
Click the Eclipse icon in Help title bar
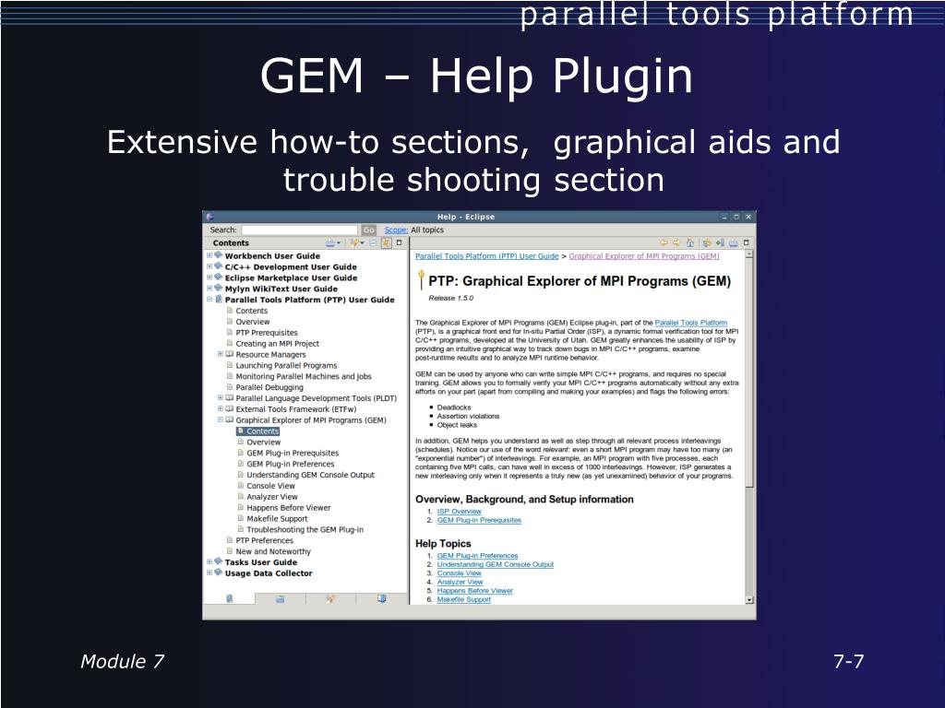click(x=209, y=217)
